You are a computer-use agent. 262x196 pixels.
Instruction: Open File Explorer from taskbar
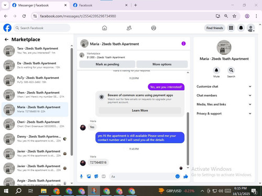(43, 191)
